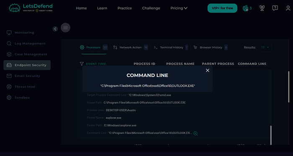Click the Process Name column header
The height and width of the screenshot is (156, 293).
coord(180,64)
